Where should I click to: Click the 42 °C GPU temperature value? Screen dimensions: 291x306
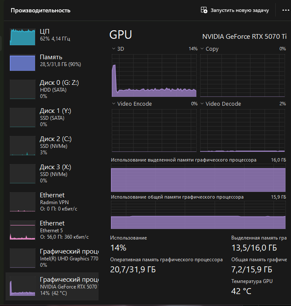[x=241, y=291]
